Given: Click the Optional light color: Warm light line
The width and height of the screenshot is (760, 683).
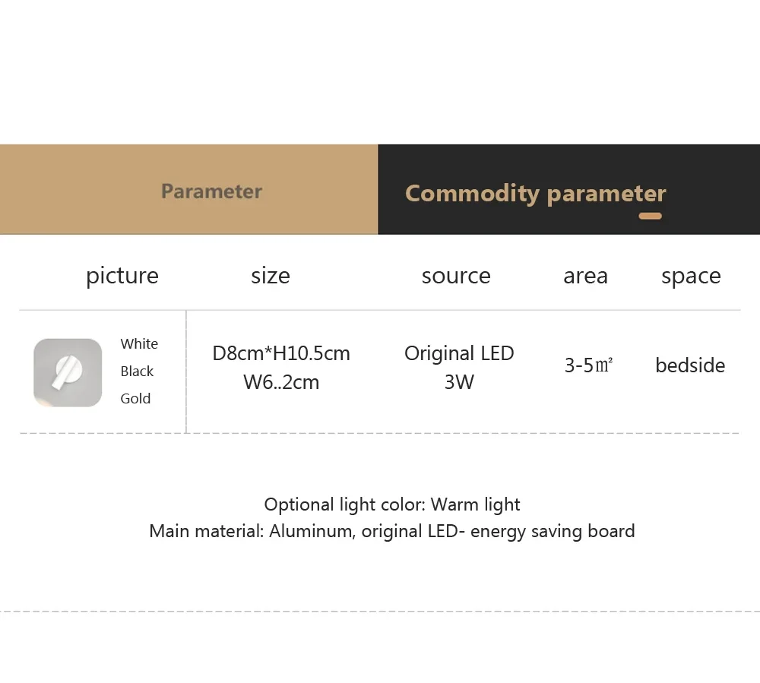Looking at the screenshot, I should pyautogui.click(x=392, y=504).
